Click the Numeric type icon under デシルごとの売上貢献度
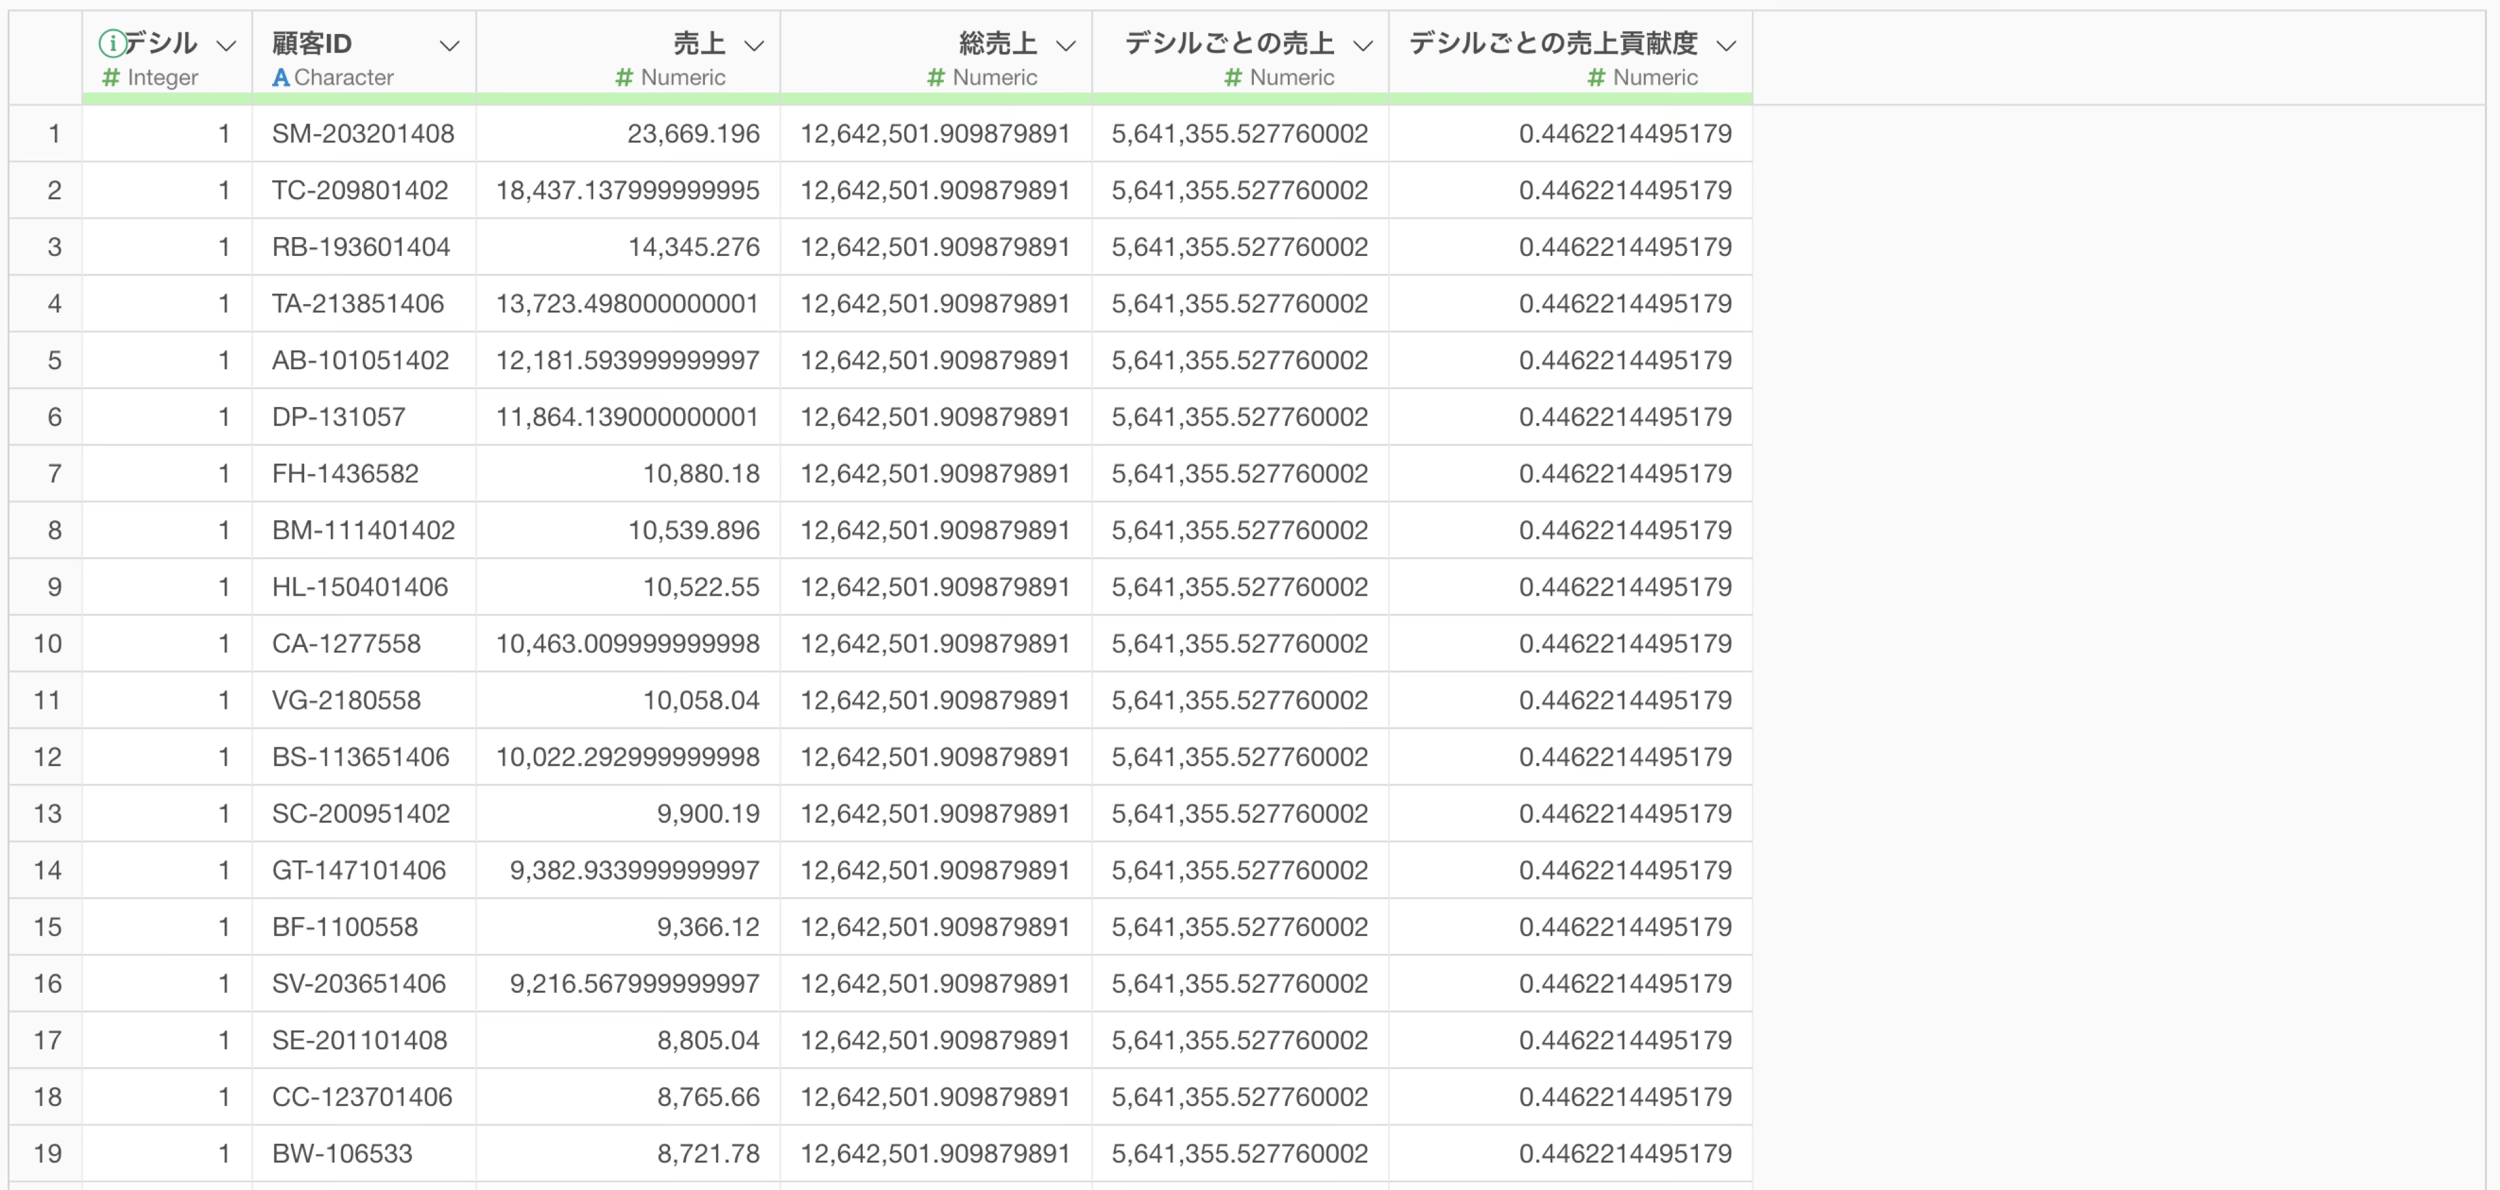The height and width of the screenshot is (1190, 2500). 1596,77
